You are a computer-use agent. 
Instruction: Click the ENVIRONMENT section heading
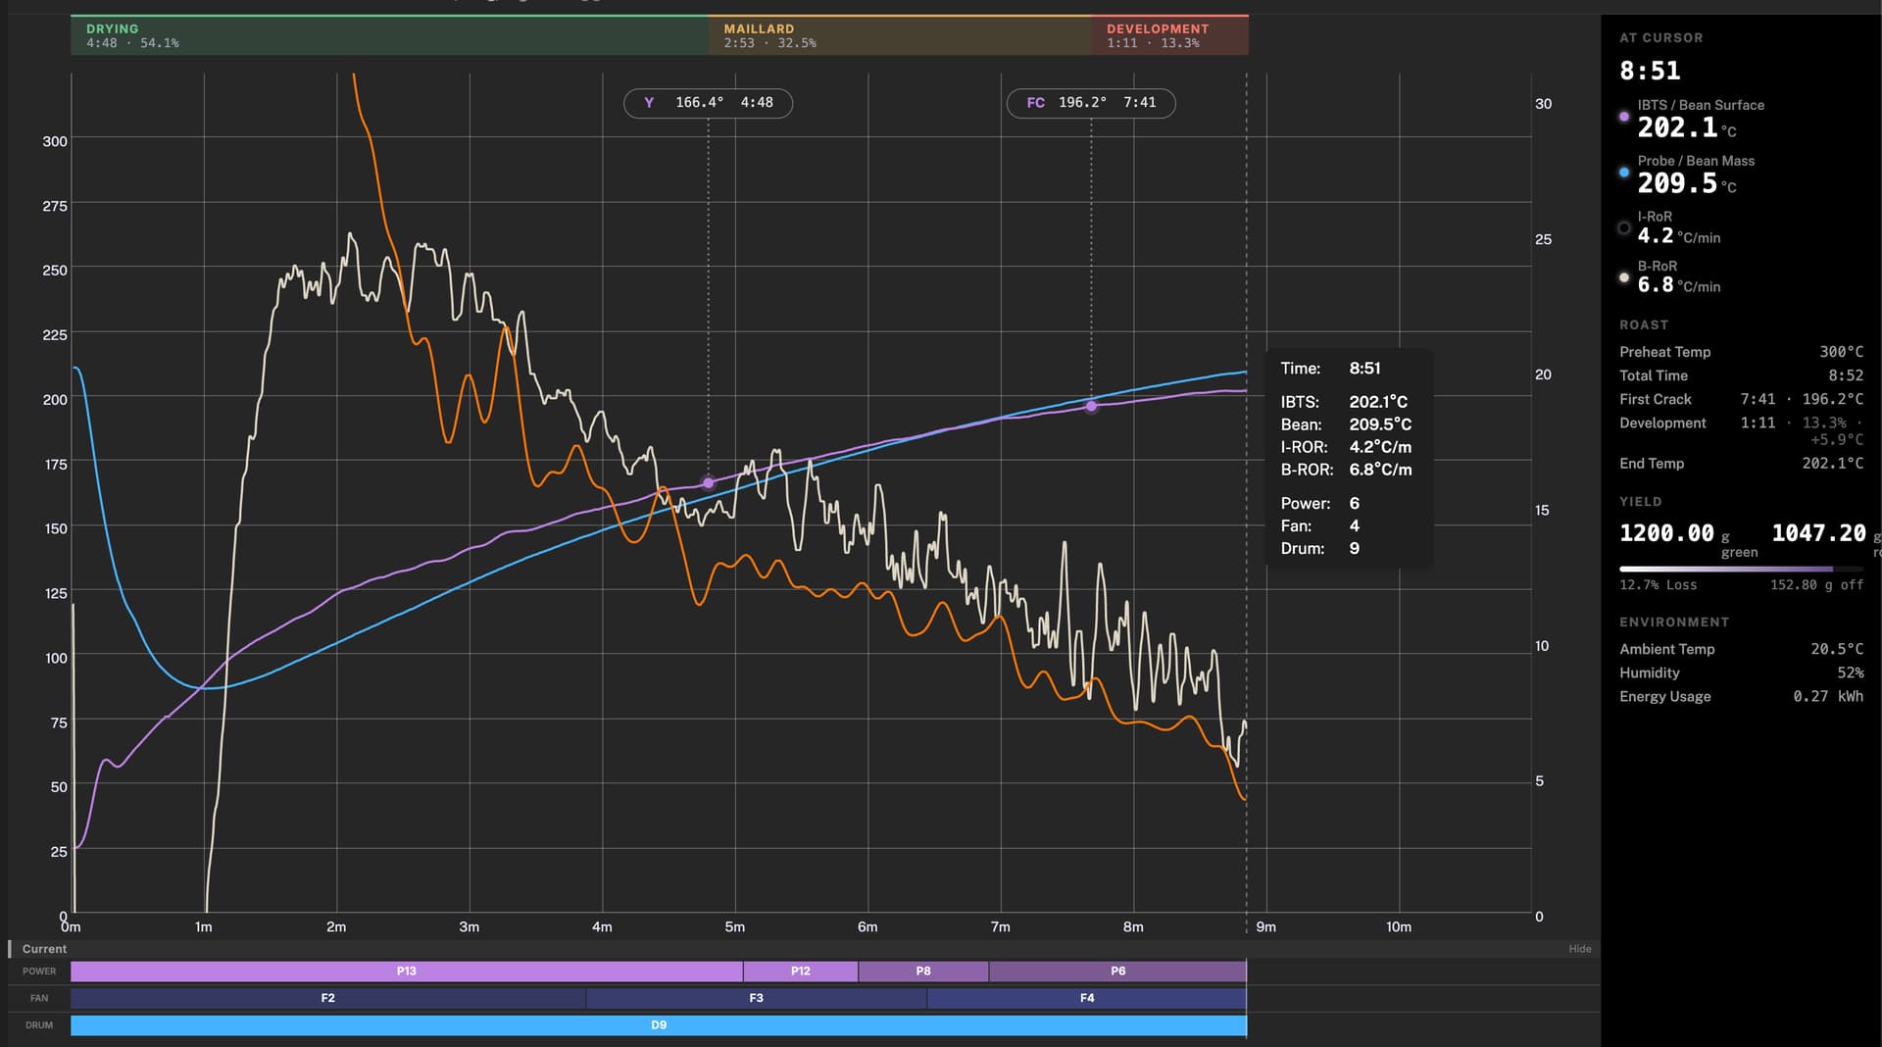pyautogui.click(x=1674, y=623)
